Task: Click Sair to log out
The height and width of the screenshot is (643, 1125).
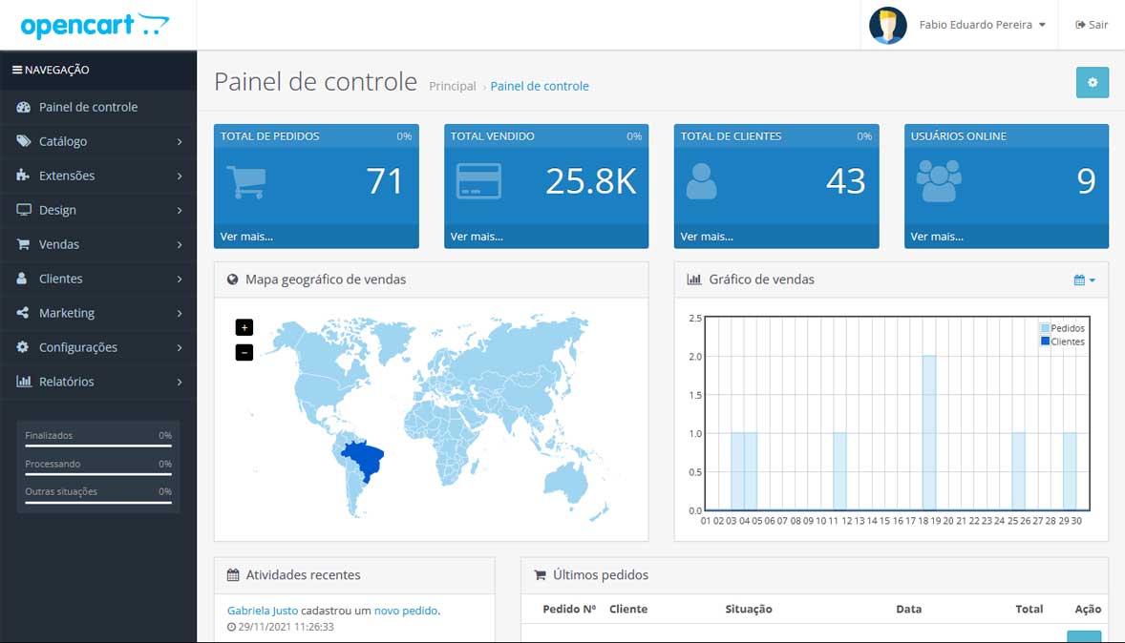Action: click(1092, 25)
